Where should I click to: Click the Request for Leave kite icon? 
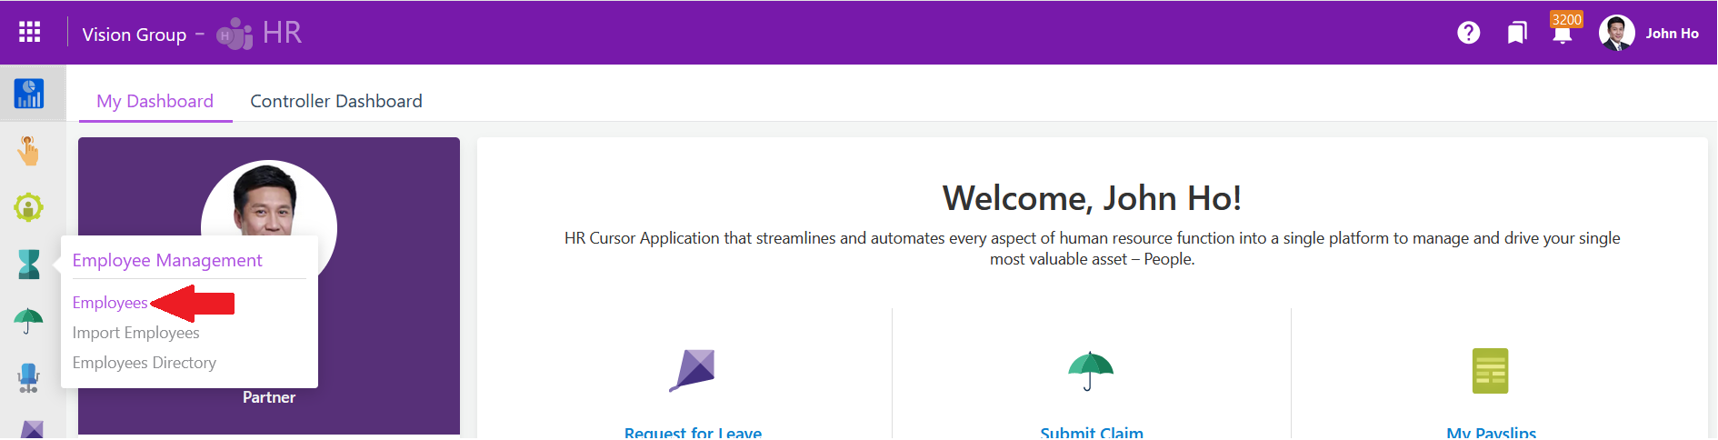[x=693, y=371]
